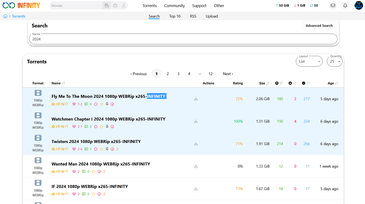Select the TV quick-search icon
This screenshot has width=365, height=204.
115,5
